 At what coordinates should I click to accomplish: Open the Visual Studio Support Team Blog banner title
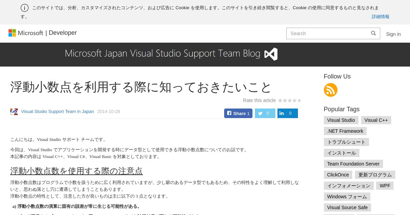click(163, 54)
